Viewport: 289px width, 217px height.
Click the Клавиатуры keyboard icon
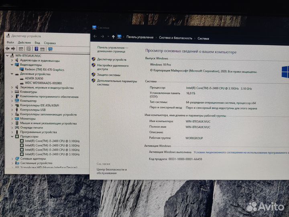tap(17, 92)
